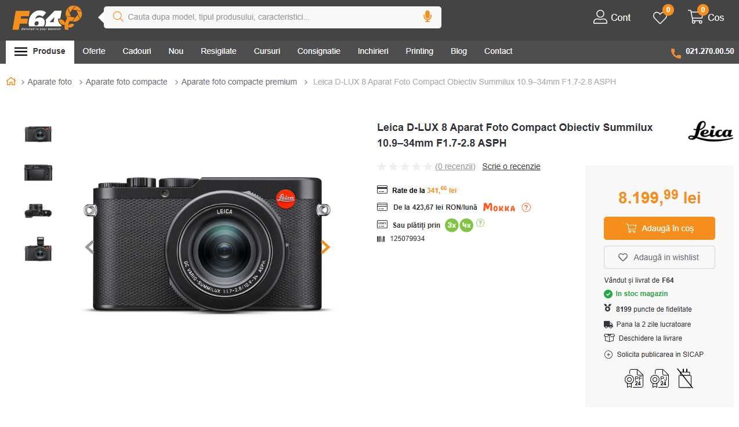The image size is (739, 427).
Task: Select camera-with-flash thumbnail
Action: (x=38, y=249)
